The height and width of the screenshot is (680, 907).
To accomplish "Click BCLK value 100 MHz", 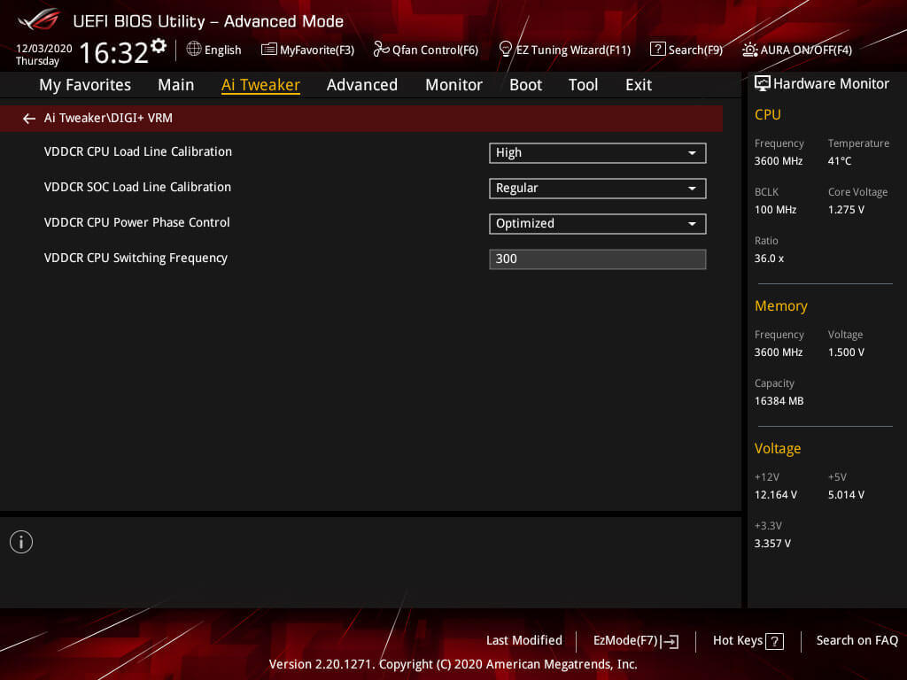I will click(x=776, y=209).
